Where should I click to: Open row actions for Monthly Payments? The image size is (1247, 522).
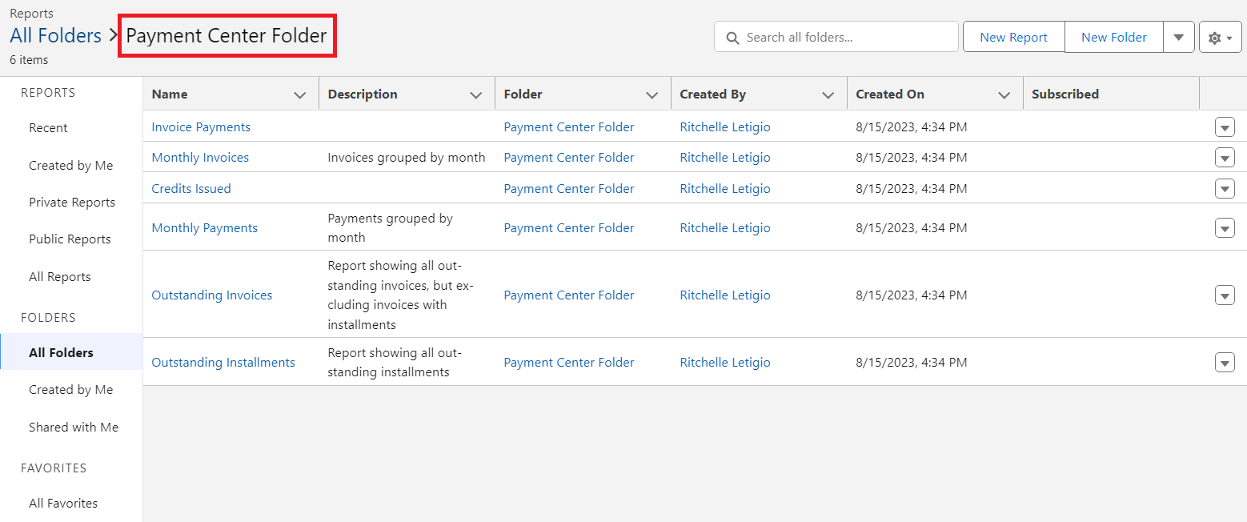[1225, 228]
